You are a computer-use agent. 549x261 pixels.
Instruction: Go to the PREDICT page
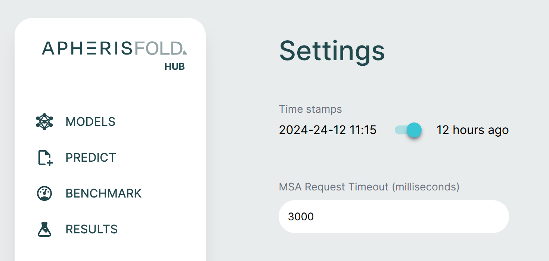[x=91, y=158]
